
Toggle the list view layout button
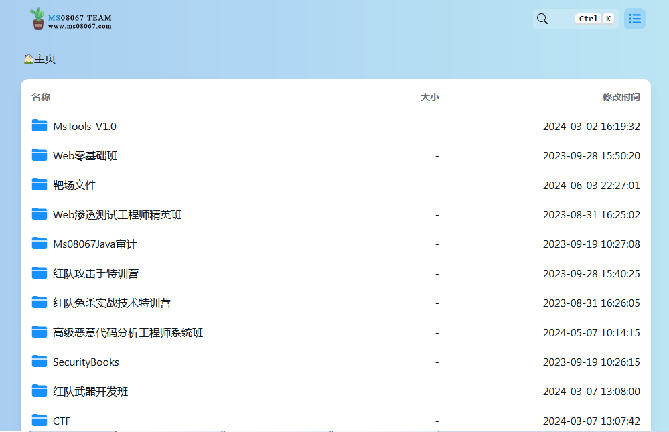pyautogui.click(x=635, y=19)
